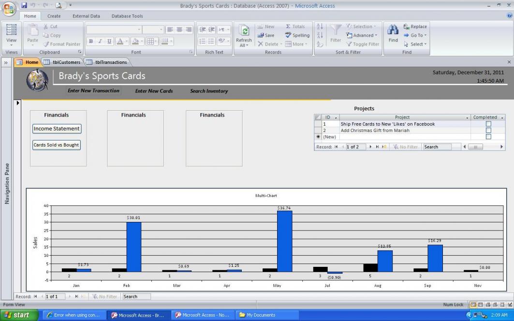514x321 pixels.
Task: Check Completed for Add Christmas Gift project
Action: [x=488, y=131]
